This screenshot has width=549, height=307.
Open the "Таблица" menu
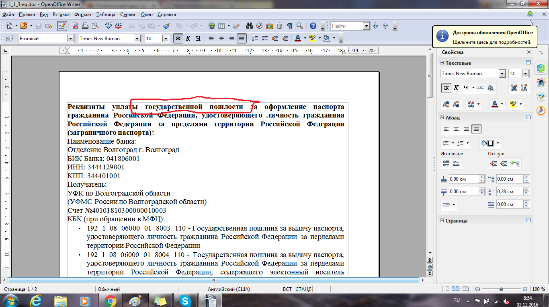click(x=106, y=14)
